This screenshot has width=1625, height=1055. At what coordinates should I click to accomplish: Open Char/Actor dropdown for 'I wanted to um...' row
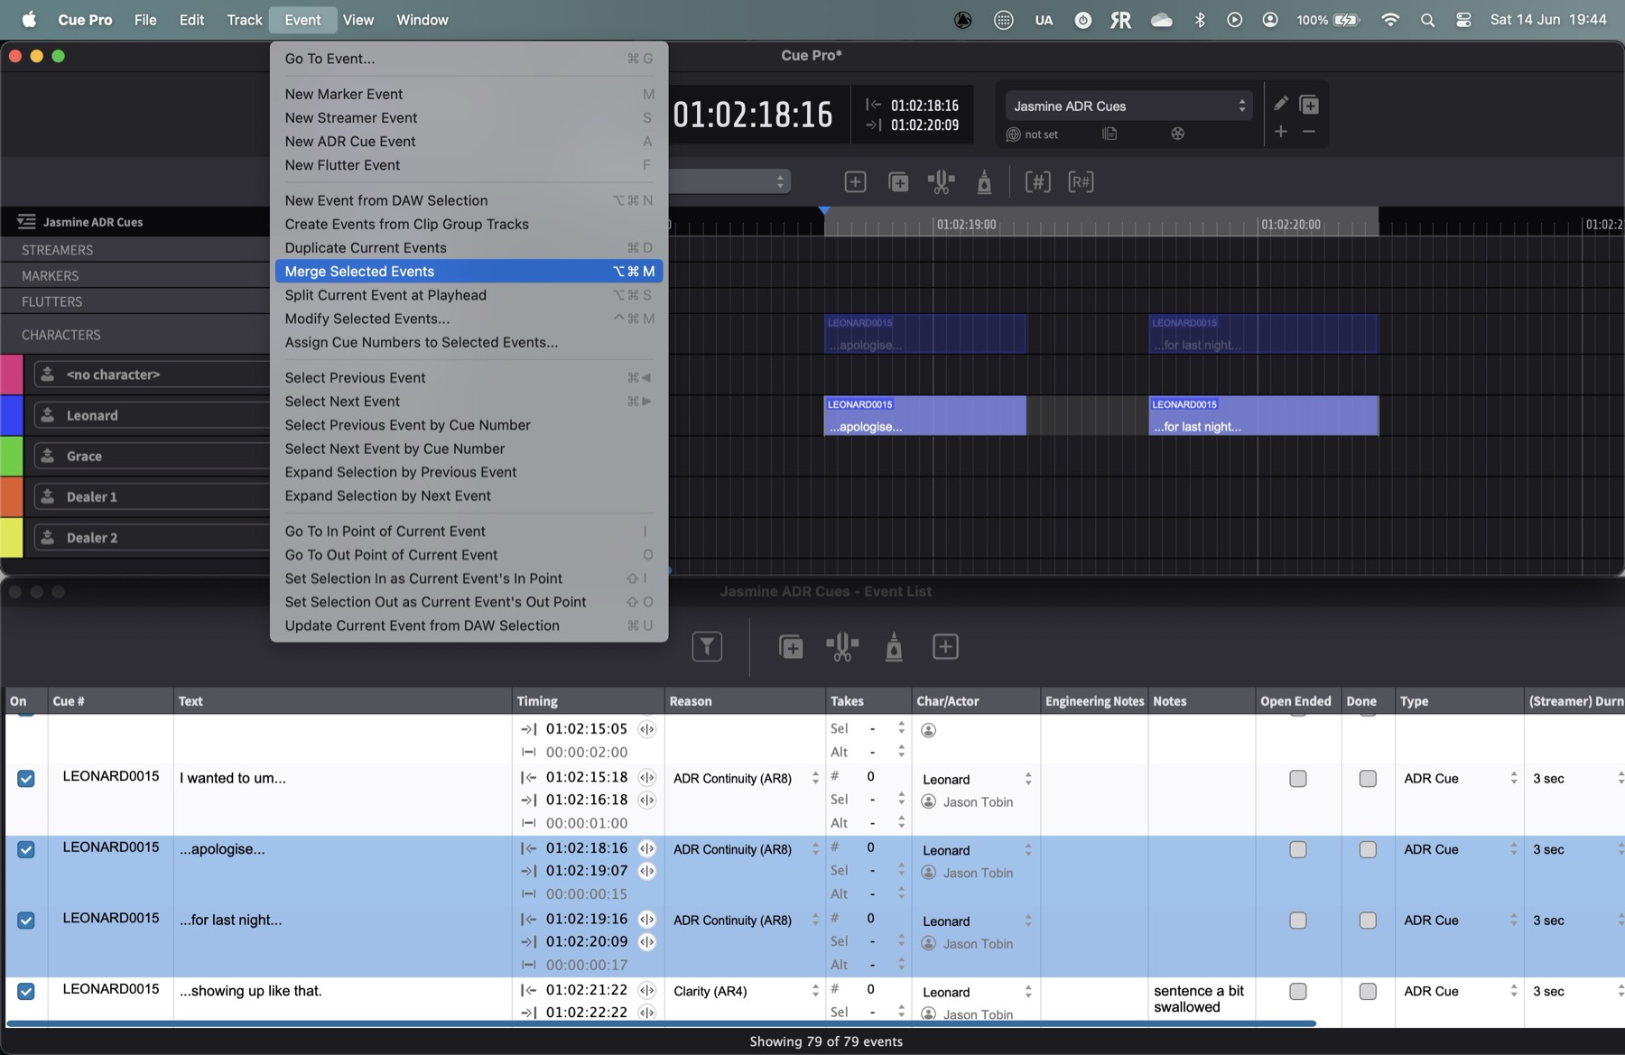(976, 779)
